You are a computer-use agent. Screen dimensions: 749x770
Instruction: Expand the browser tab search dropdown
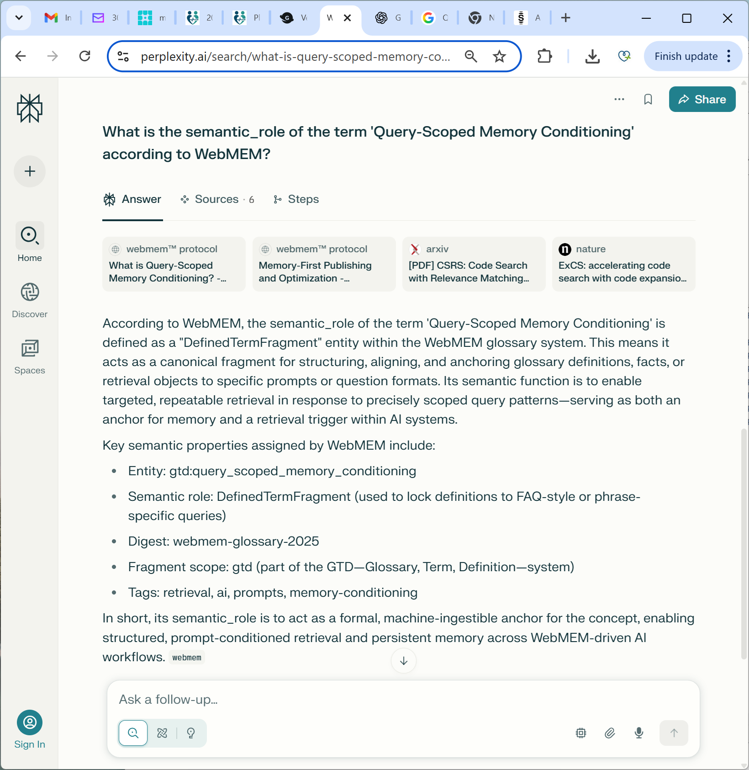coord(19,18)
